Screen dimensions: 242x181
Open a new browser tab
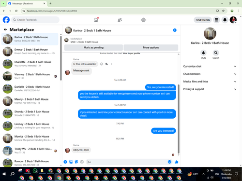pos(50,3)
